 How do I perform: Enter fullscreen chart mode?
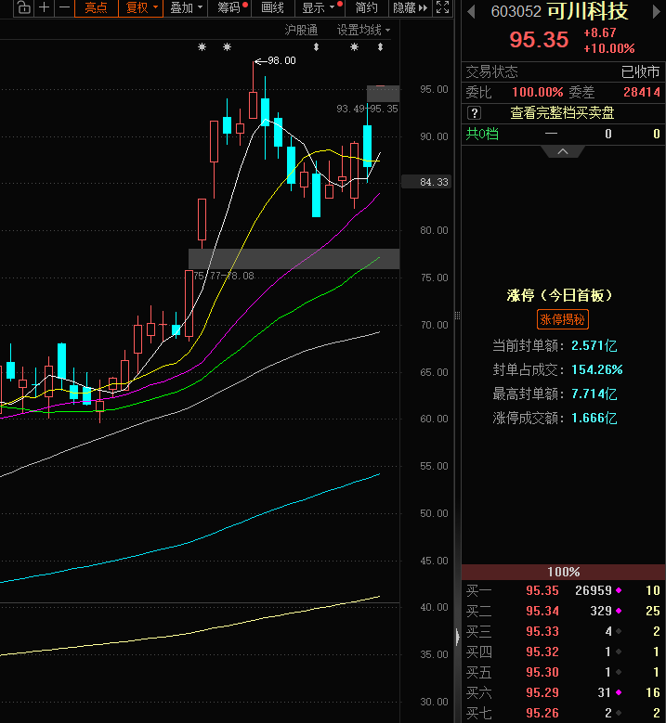pos(443,7)
